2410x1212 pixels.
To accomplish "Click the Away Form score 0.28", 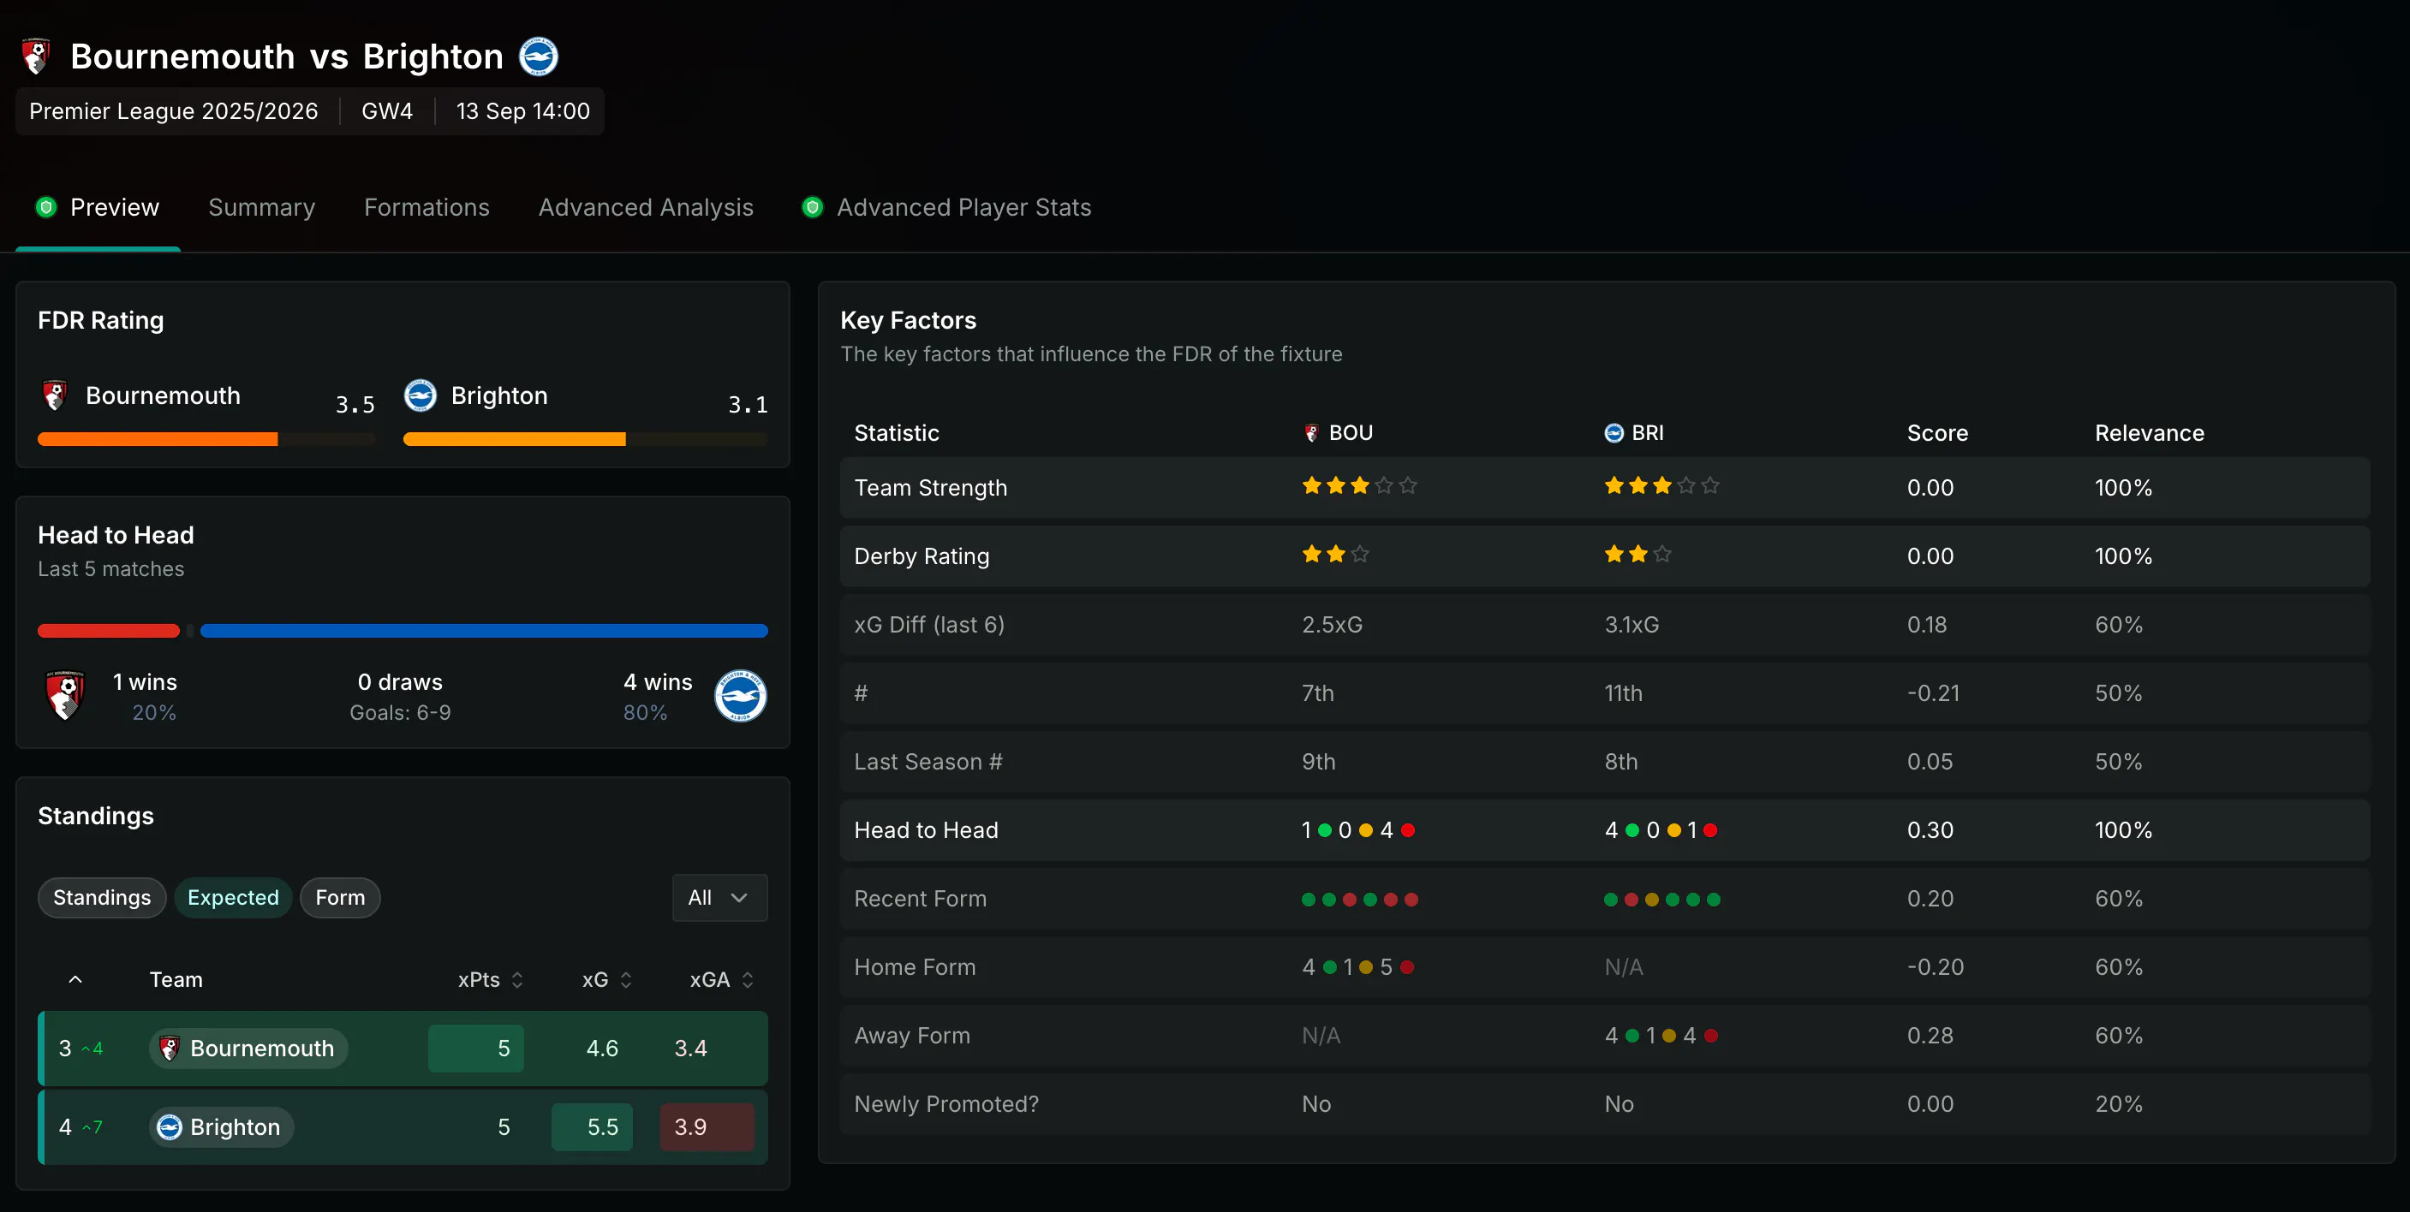I will (x=1930, y=1037).
